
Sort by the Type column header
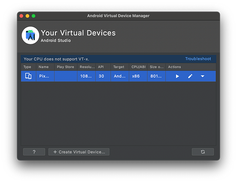coord(28,67)
